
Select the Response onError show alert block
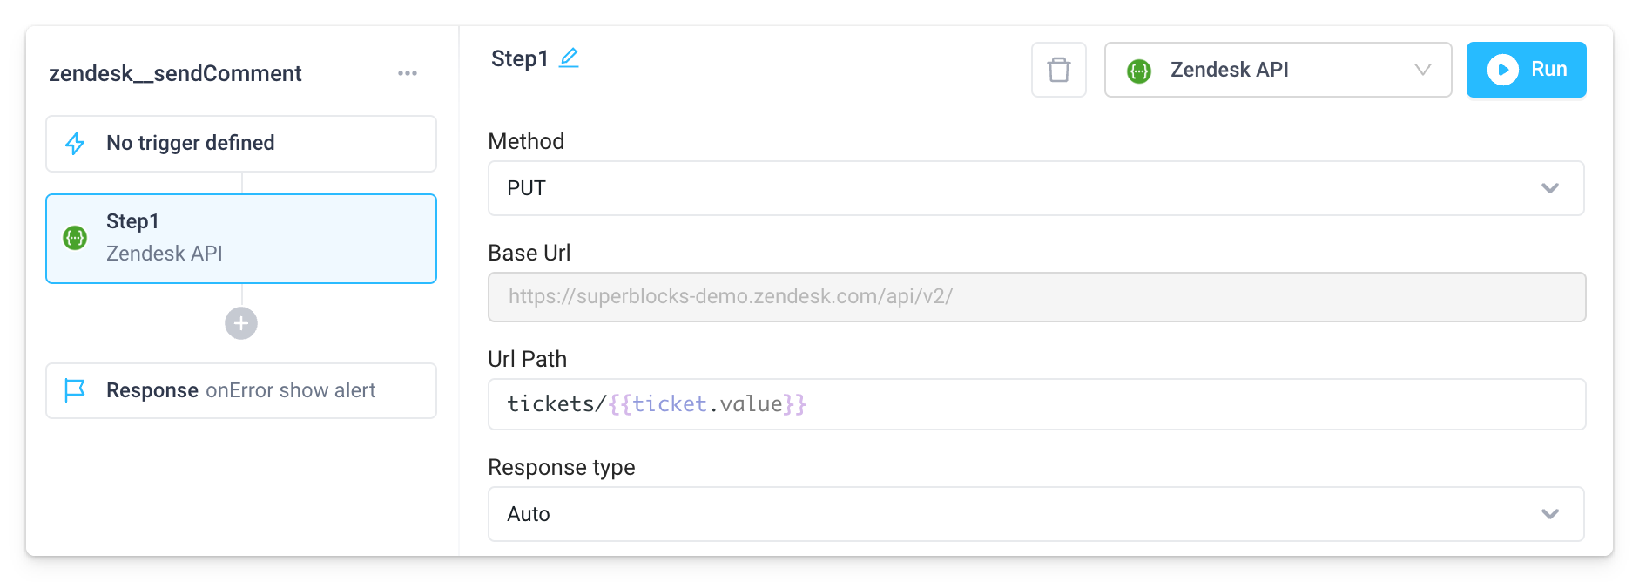pyautogui.click(x=240, y=390)
